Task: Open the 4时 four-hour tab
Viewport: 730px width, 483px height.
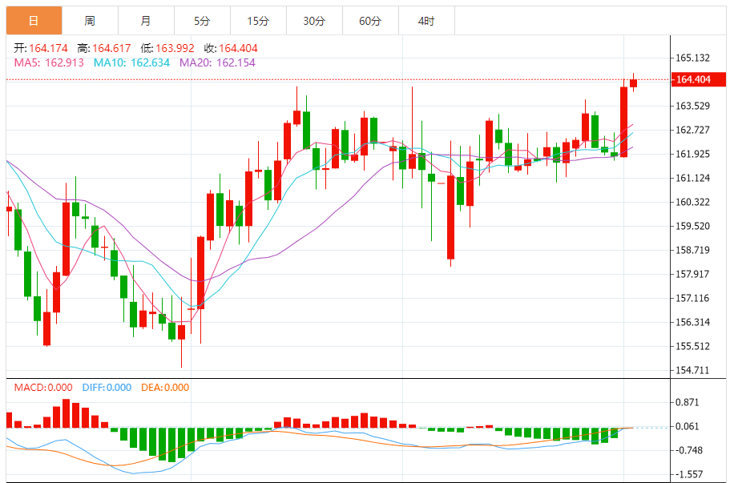Action: pos(426,21)
